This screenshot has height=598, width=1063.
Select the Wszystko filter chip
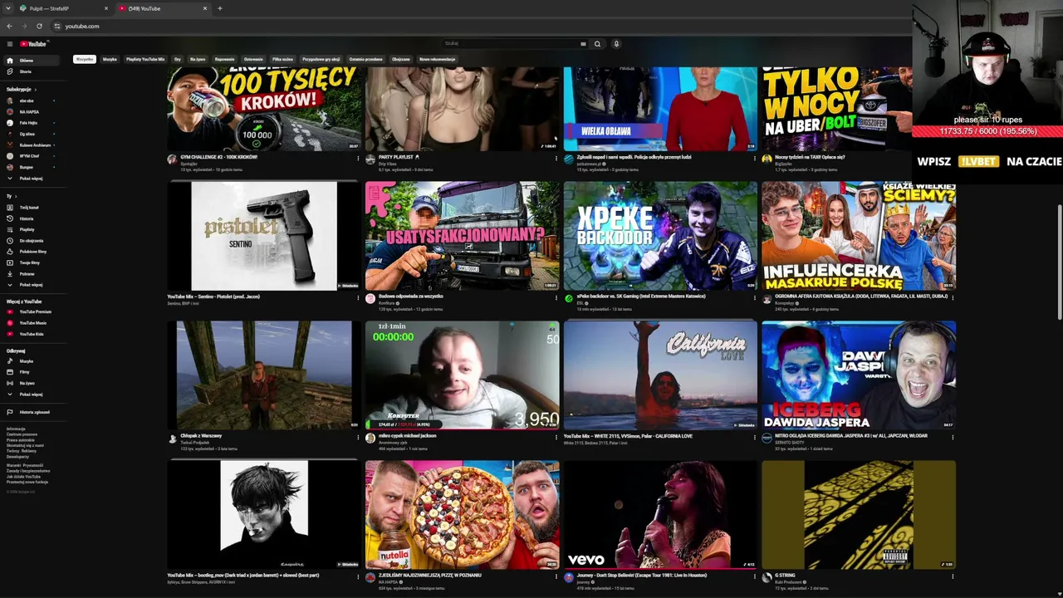pyautogui.click(x=85, y=60)
